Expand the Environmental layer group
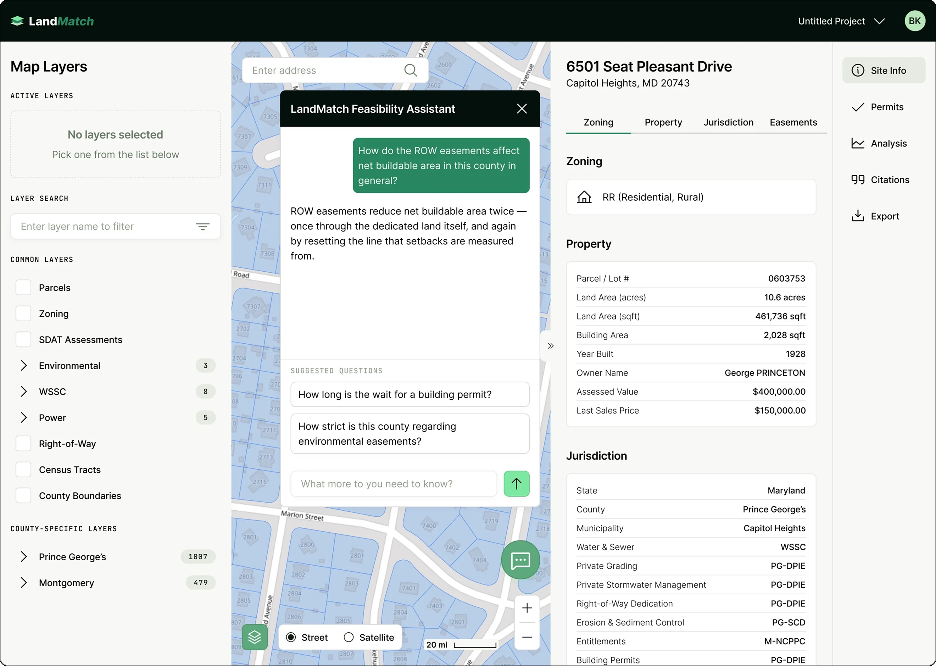This screenshot has width=936, height=666. pyautogui.click(x=24, y=365)
